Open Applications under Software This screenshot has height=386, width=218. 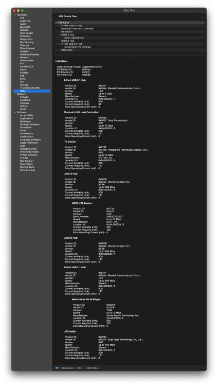coord(27,118)
